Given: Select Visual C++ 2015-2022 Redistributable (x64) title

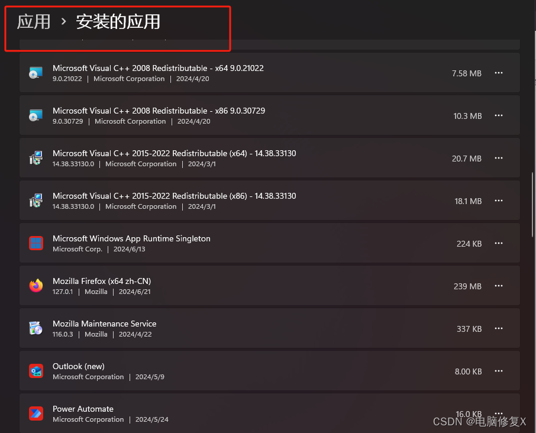Looking at the screenshot, I should [175, 153].
